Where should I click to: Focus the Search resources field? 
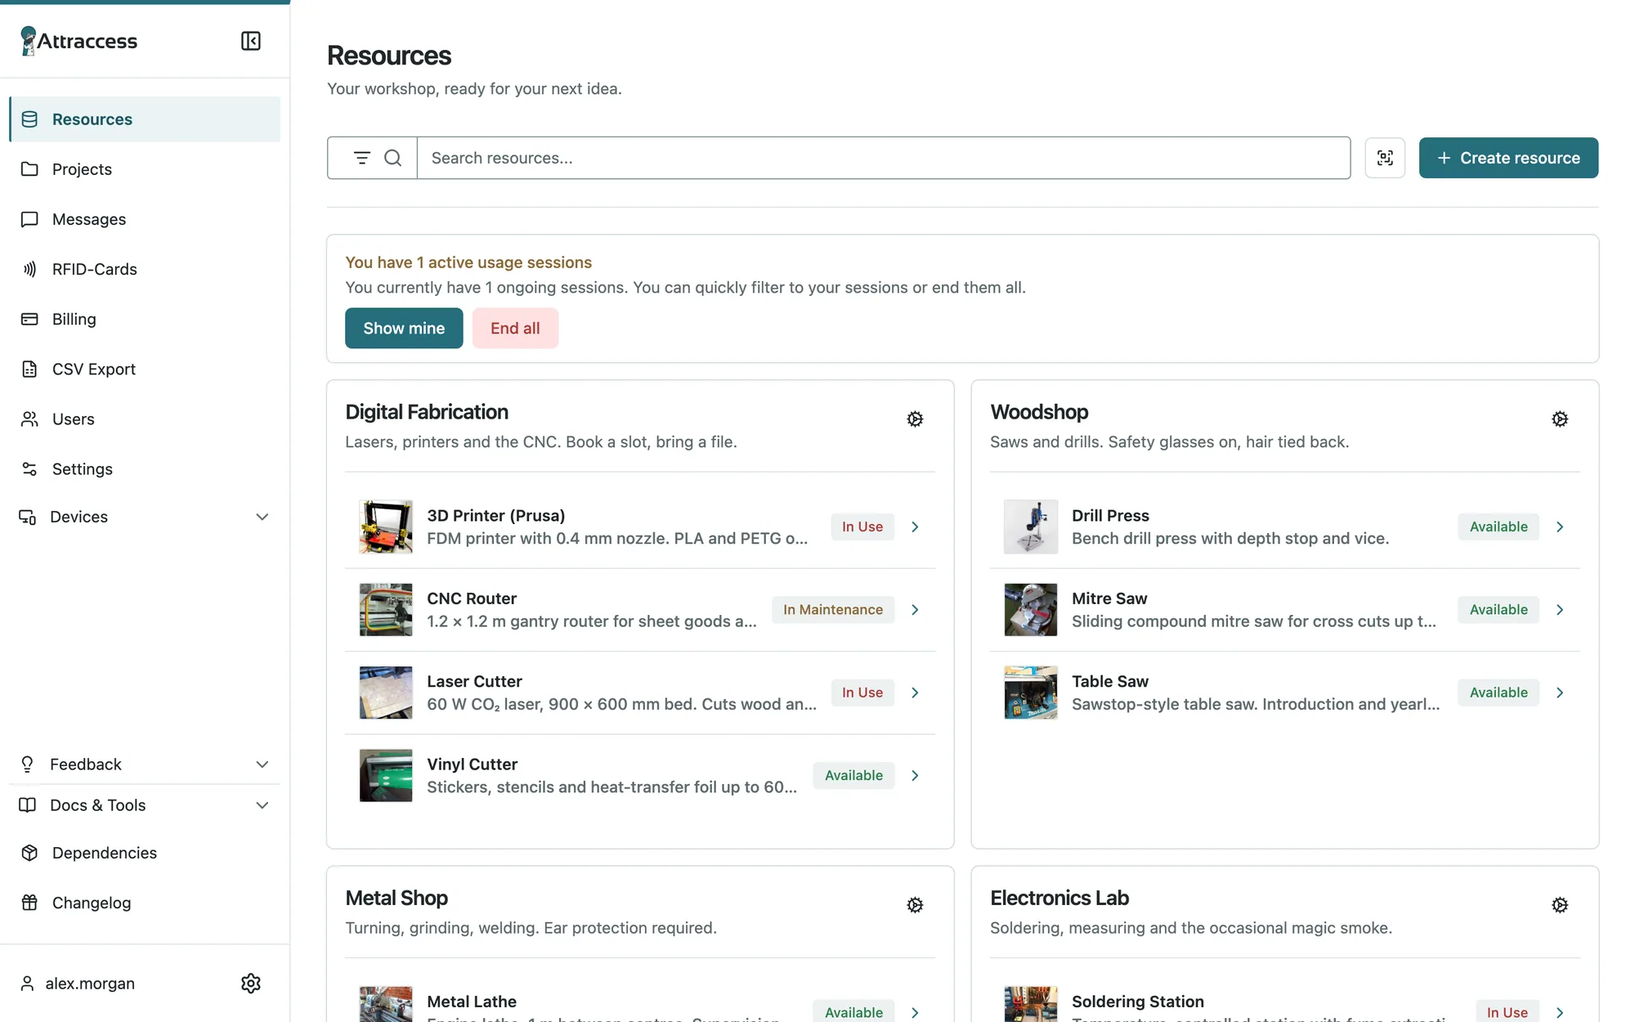click(883, 158)
